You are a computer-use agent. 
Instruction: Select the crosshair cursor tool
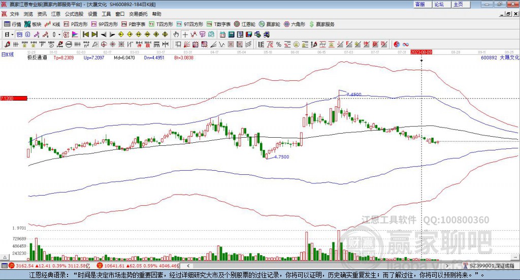(x=185, y=35)
